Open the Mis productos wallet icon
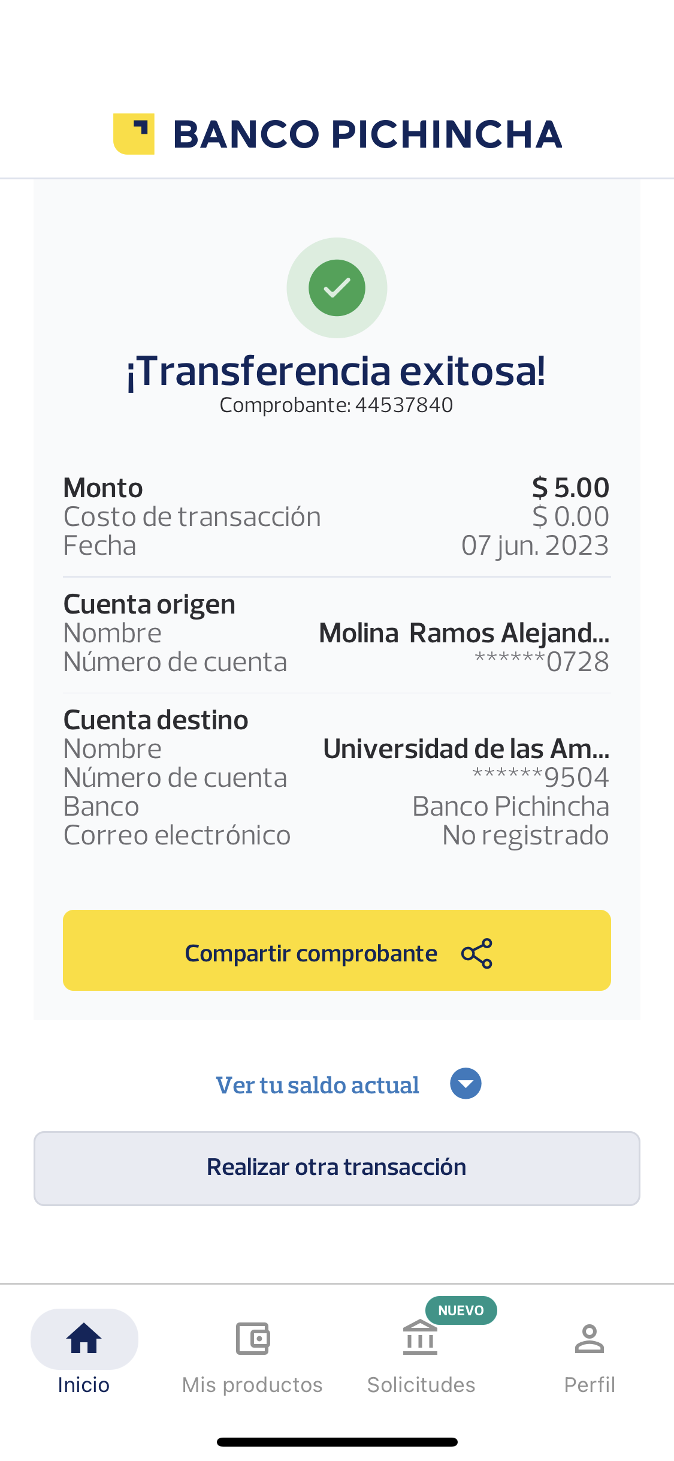Viewport: 674px width, 1461px height. click(x=252, y=1338)
